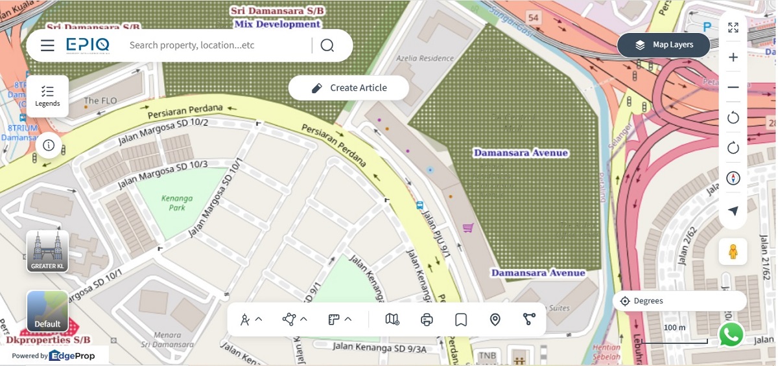Open the Map Layers panel

pyautogui.click(x=663, y=45)
